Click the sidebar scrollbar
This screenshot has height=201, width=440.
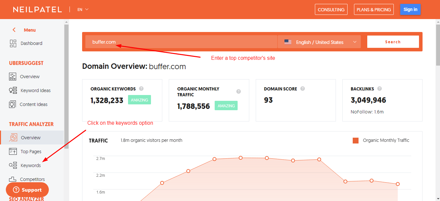tap(66, 86)
